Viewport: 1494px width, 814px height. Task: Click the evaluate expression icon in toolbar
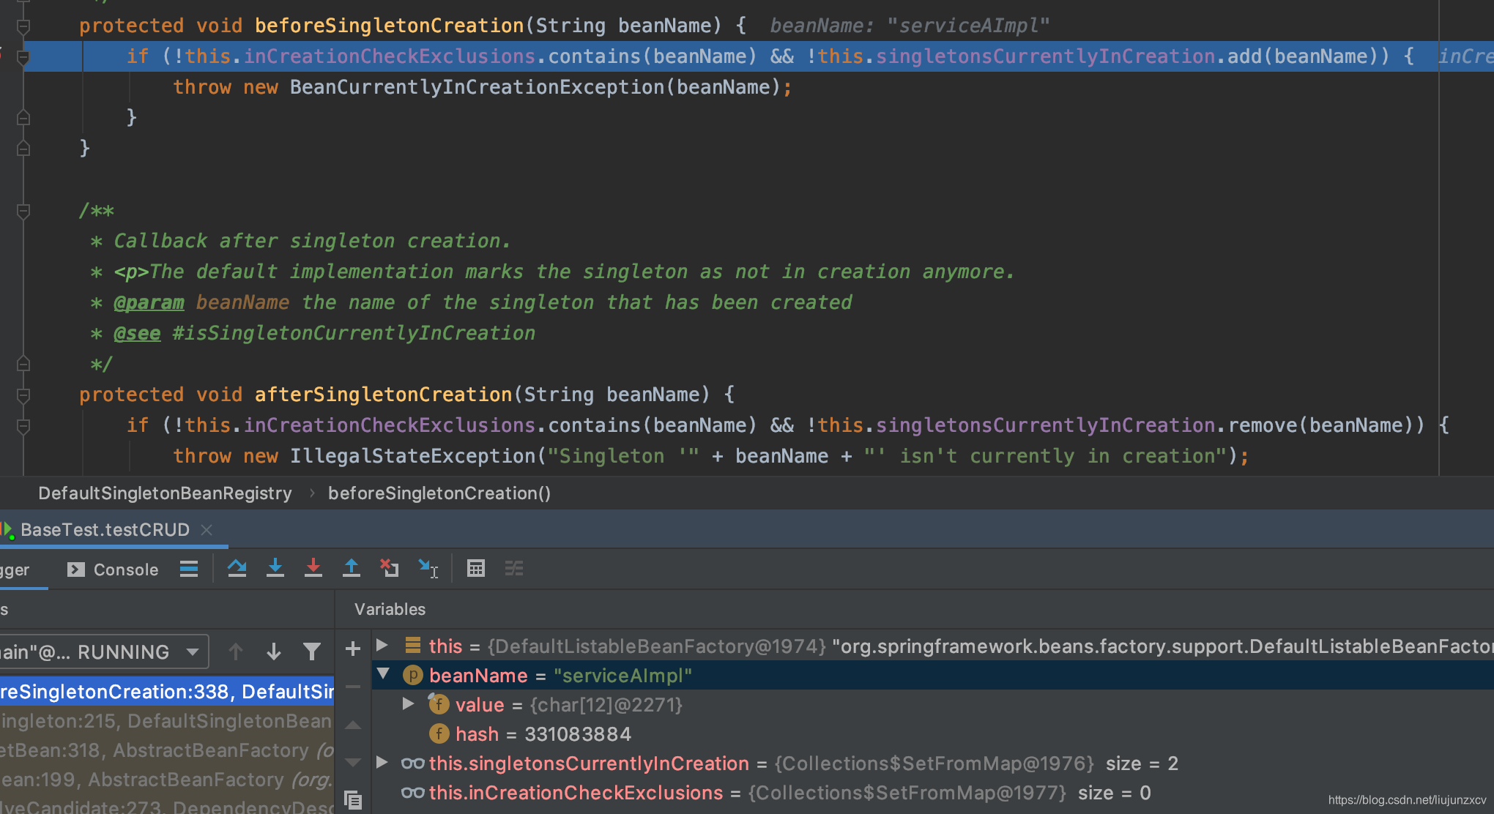(478, 570)
